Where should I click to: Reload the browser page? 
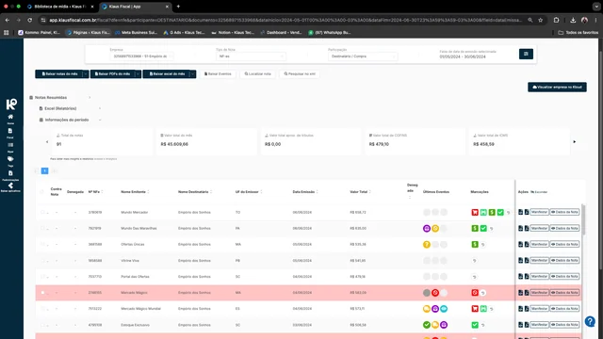pyautogui.click(x=29, y=20)
